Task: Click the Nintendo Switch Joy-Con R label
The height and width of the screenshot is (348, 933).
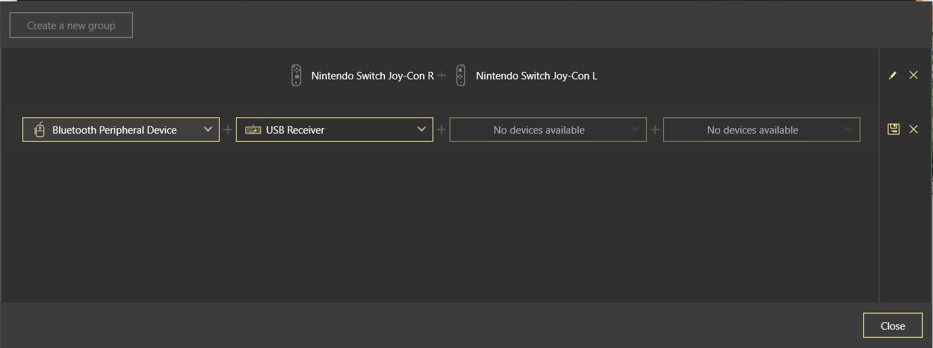Action: (372, 76)
